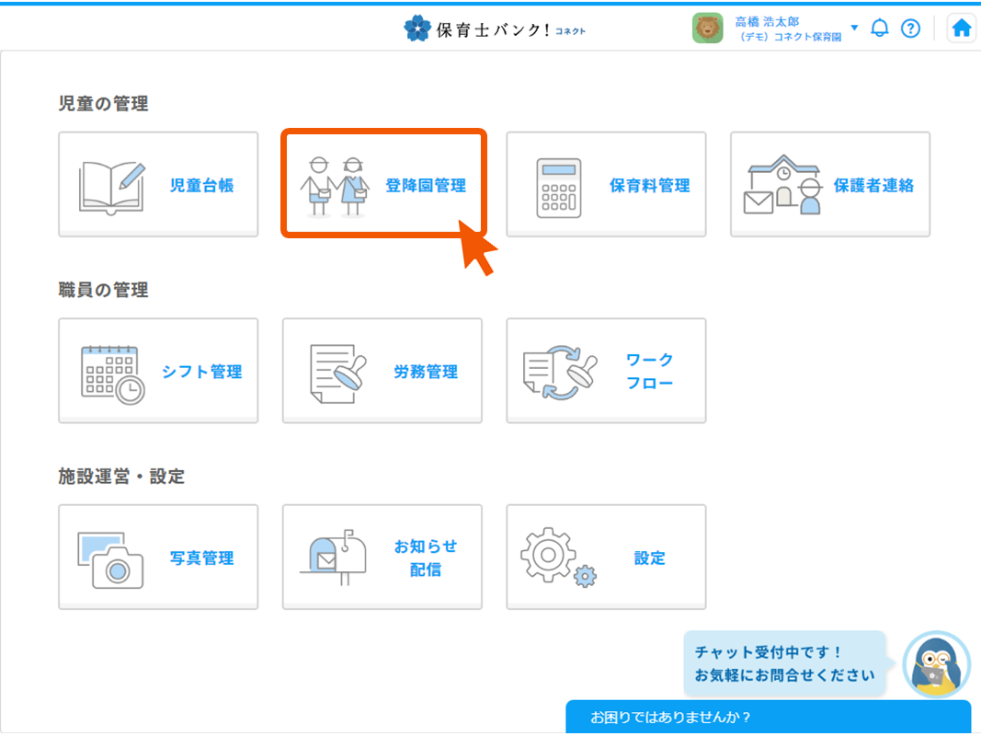
Task: Open the notification bell
Action: coord(879,29)
